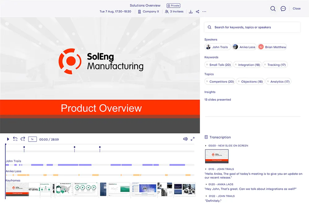Toggle the Small Talk keyword filter
Screen dimensions: 309x207
click(x=218, y=65)
